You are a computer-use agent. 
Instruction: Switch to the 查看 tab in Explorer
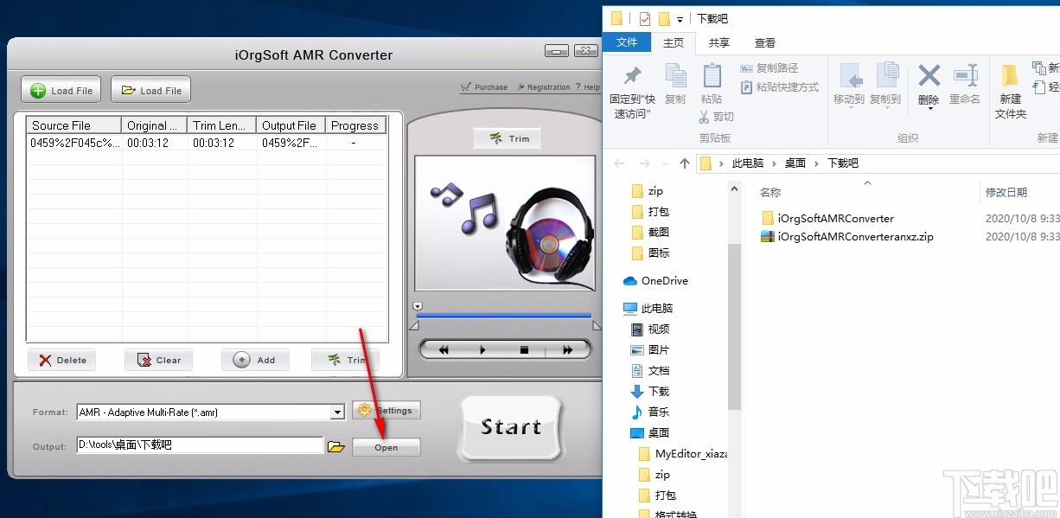click(x=766, y=42)
